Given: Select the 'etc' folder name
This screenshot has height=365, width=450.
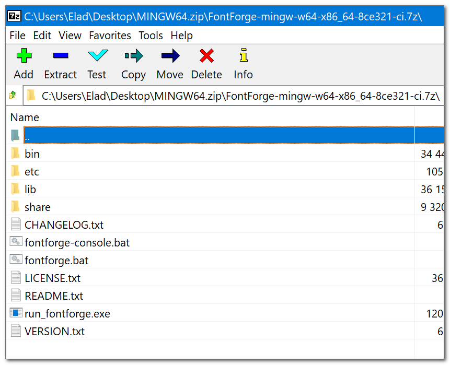Looking at the screenshot, I should coord(31,172).
